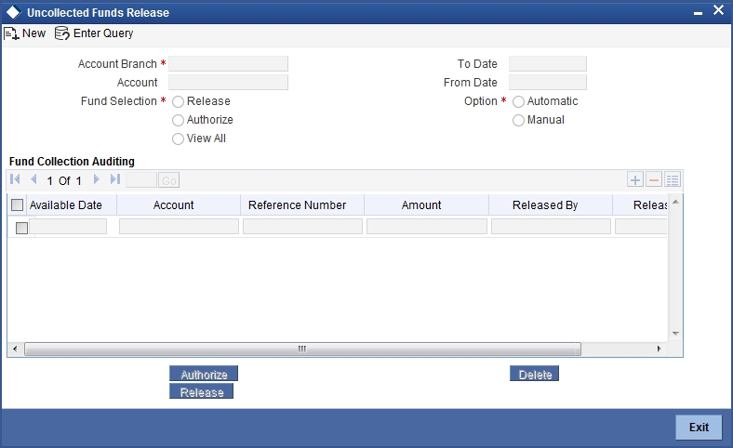Click the Released By column header
Screen dimensions: 733x448
pos(545,205)
